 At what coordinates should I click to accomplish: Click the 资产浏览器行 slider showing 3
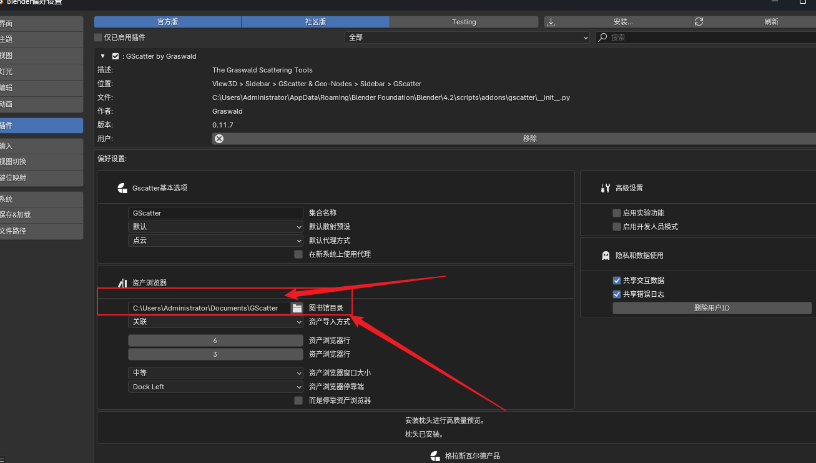click(215, 354)
